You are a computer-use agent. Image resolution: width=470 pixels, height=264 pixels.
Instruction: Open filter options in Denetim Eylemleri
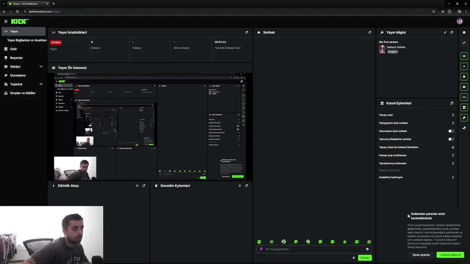coord(240,186)
